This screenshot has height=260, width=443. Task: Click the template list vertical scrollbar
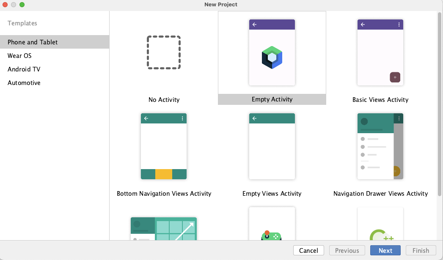tap(439, 104)
